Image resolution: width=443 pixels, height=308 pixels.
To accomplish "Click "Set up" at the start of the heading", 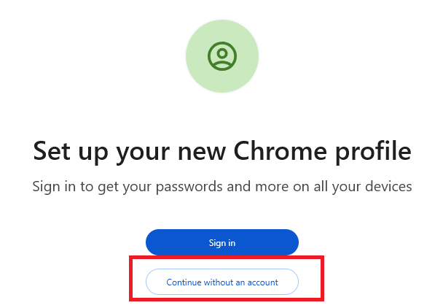I will (x=73, y=151).
